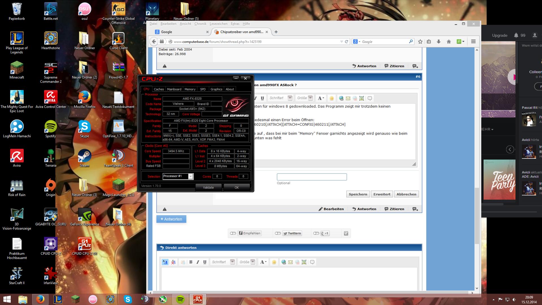Show hidden system tray icons arrow
This screenshot has width=542, height=305.
[493, 300]
